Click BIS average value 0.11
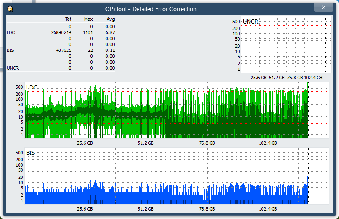This screenshot has width=339, height=219. (x=110, y=50)
